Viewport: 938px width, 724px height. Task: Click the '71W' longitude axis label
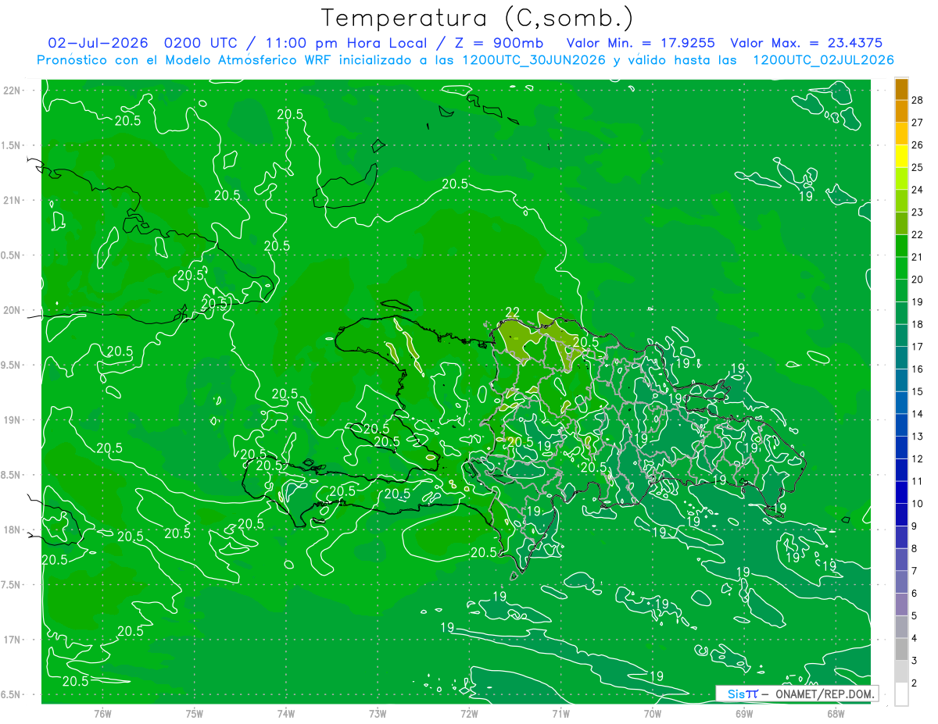pos(560,714)
